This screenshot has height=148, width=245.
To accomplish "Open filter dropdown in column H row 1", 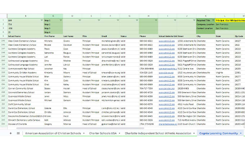I will pos(156,20).
